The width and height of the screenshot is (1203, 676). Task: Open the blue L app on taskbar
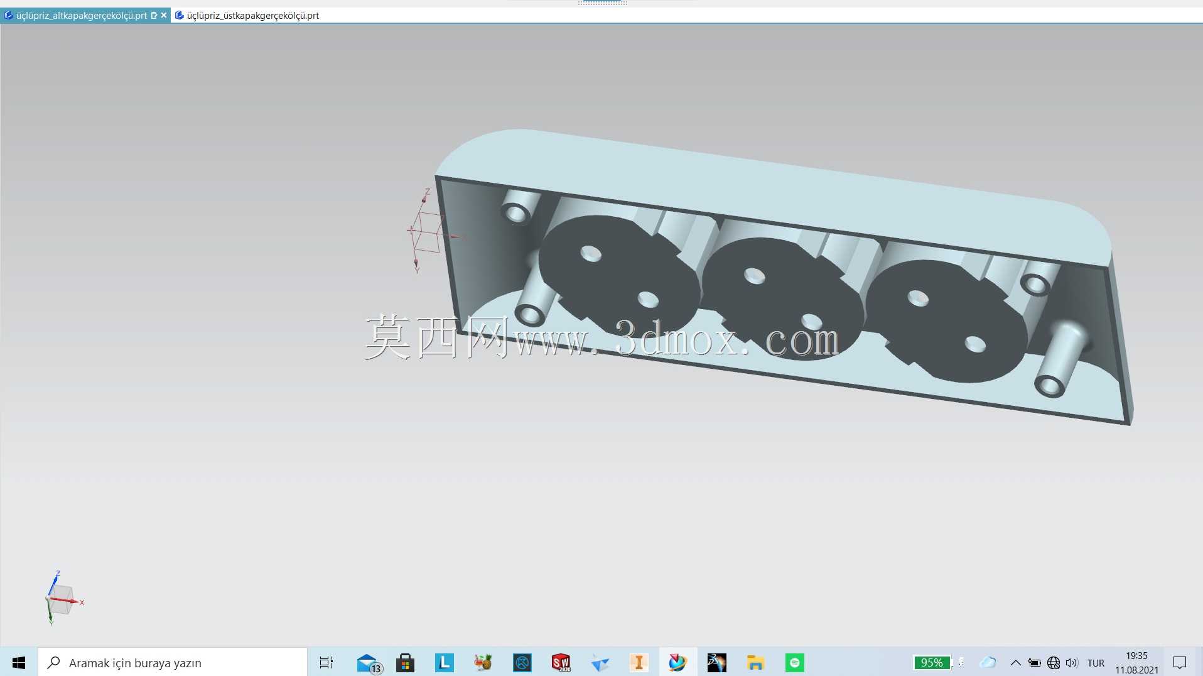pyautogui.click(x=444, y=662)
